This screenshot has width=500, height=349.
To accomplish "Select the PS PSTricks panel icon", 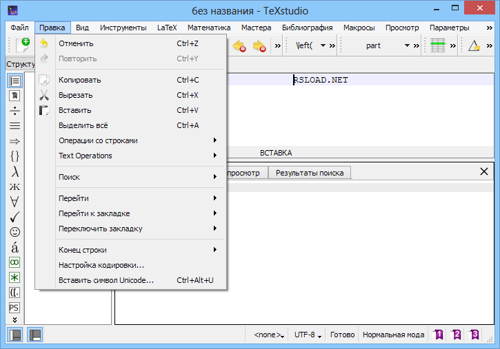I will coord(14,308).
